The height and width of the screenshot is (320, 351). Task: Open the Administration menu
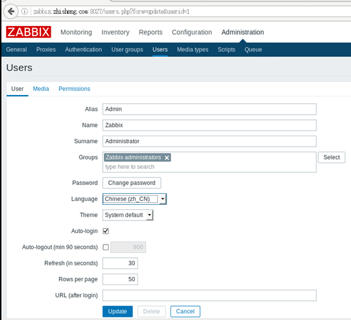243,32
